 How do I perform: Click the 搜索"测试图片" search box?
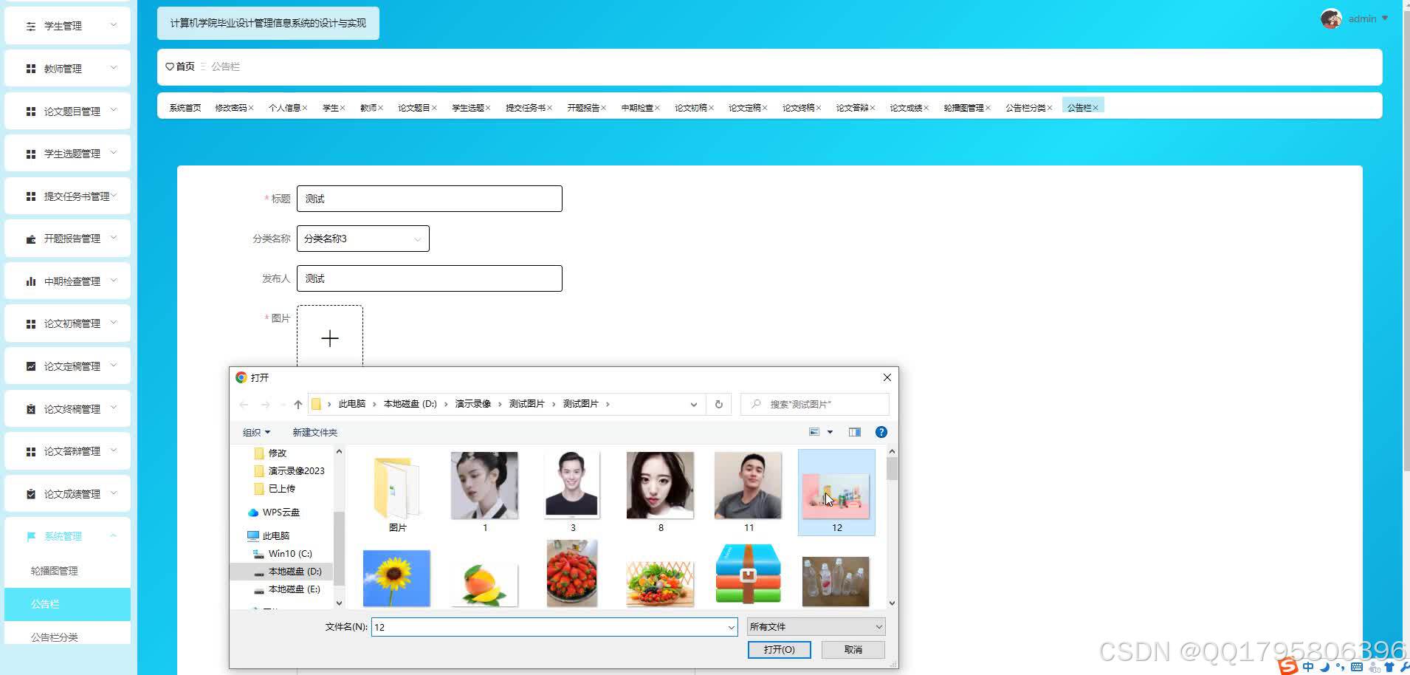coord(815,404)
